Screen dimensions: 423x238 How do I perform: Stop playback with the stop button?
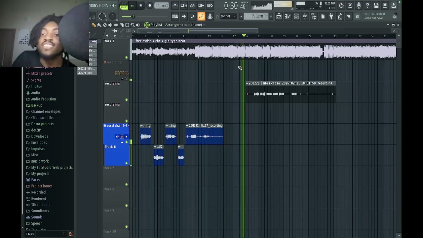pos(140,5)
